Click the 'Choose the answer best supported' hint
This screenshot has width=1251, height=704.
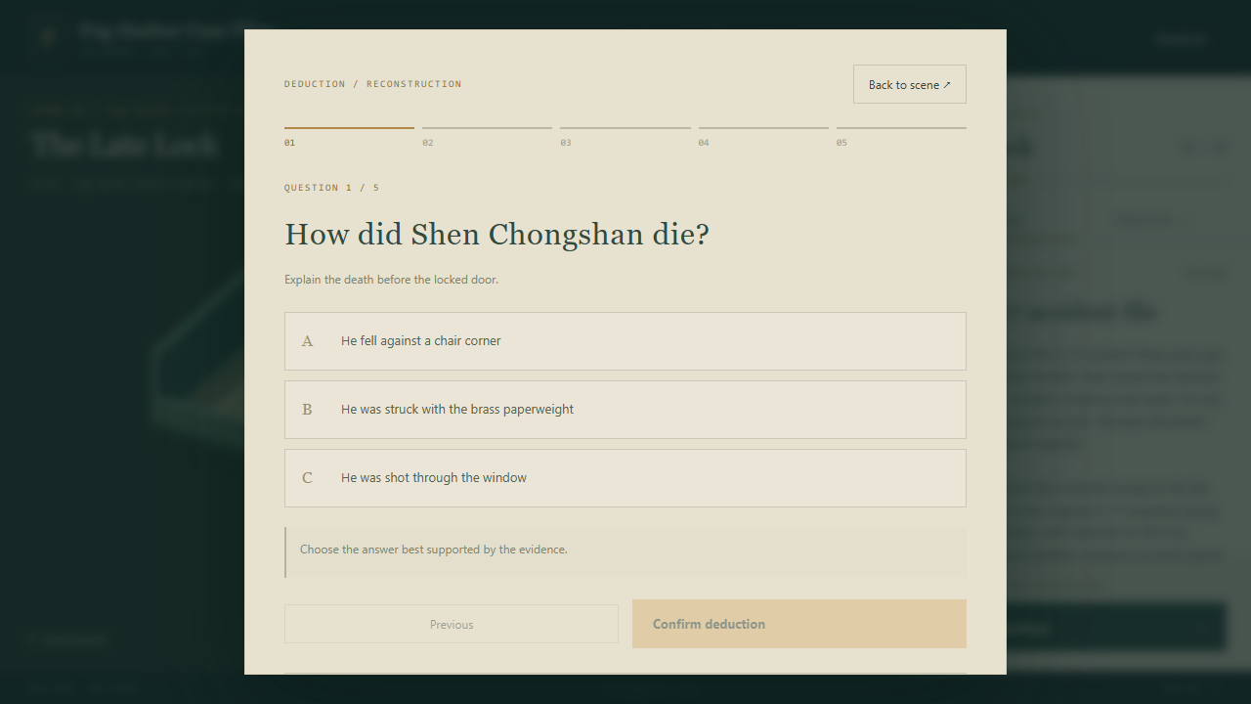[x=434, y=550]
